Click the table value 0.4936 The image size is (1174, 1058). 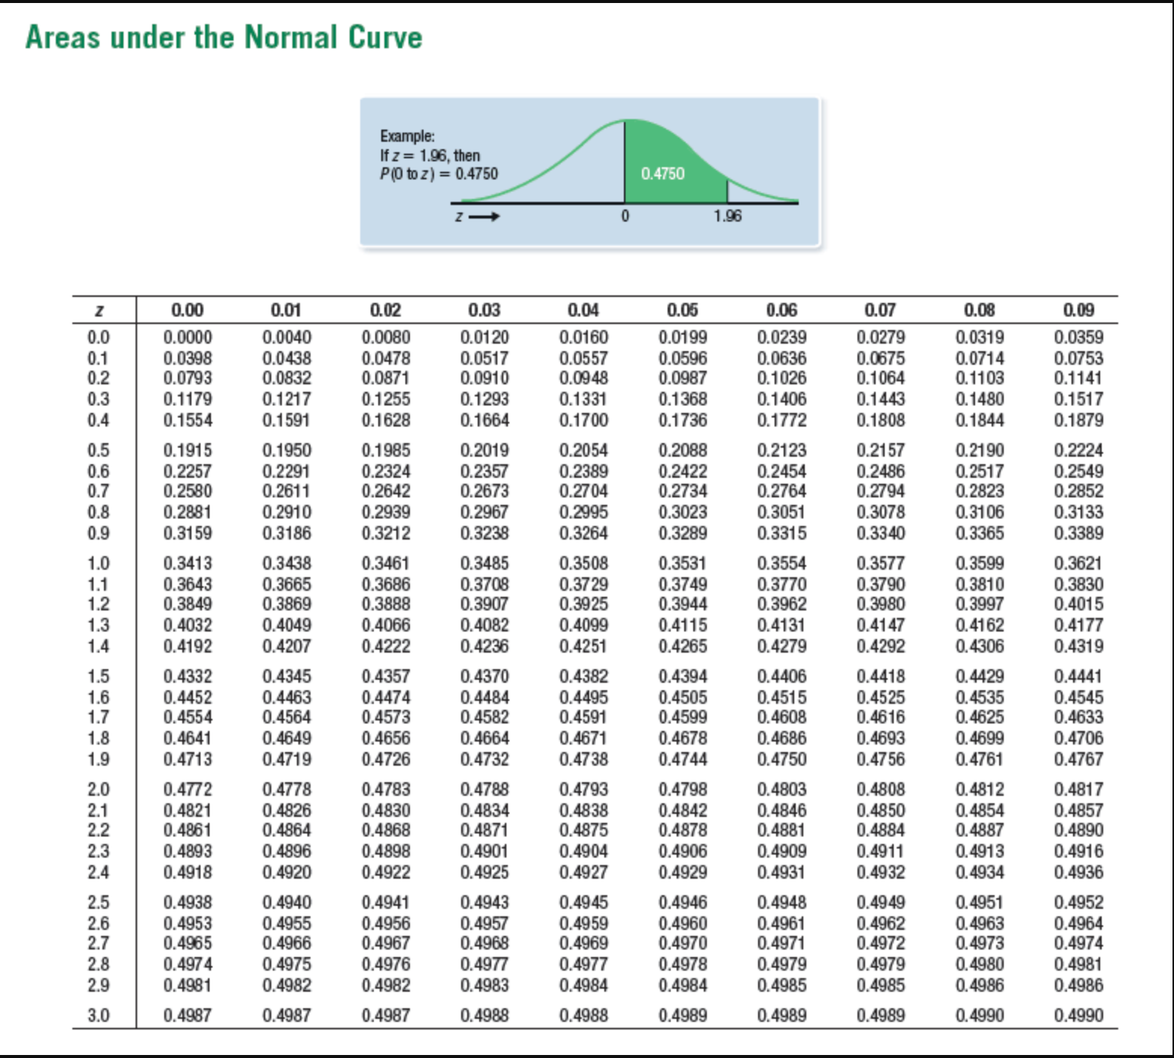coord(1079,873)
